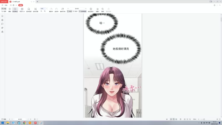Screen dimensions: 222x125
Task: Click the zoom in magnifier icon
Action: click(x=45, y=11)
